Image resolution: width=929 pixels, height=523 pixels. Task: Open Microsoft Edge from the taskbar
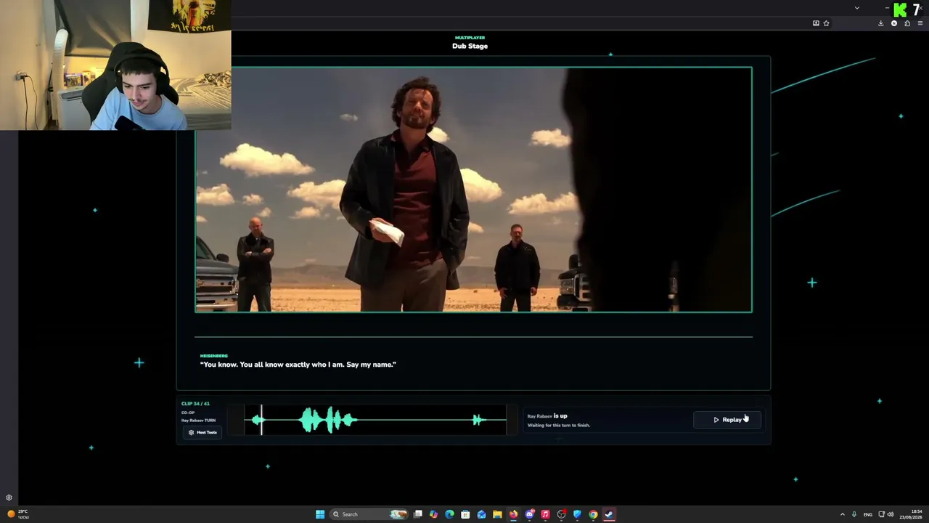click(x=450, y=514)
